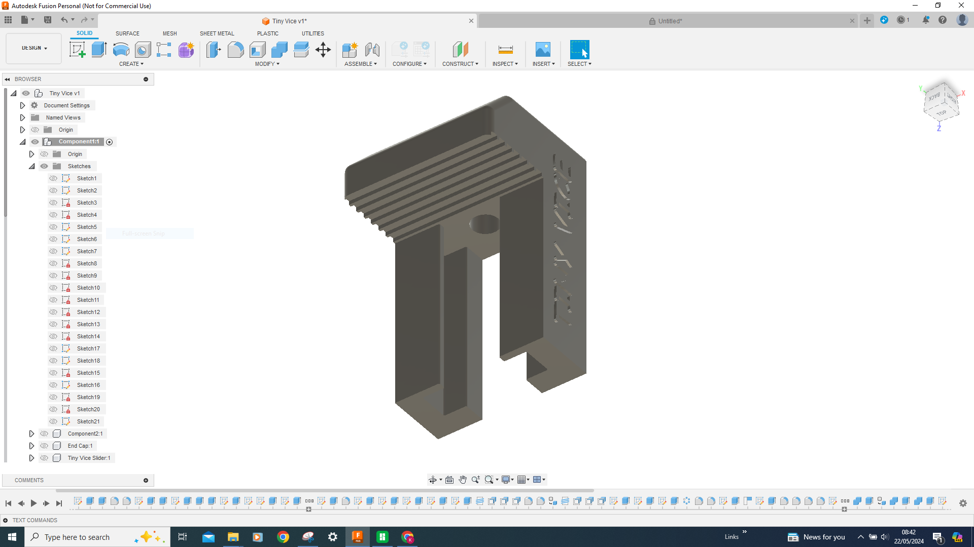Expand Tiny Vice Slider:1 component
Viewport: 974px width, 547px height.
click(31, 458)
